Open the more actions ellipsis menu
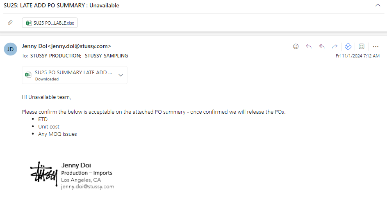Screen dimensions: 387x197 tap(376, 46)
